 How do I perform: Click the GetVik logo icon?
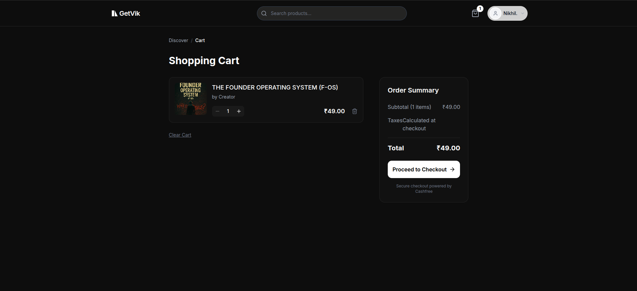(x=114, y=13)
